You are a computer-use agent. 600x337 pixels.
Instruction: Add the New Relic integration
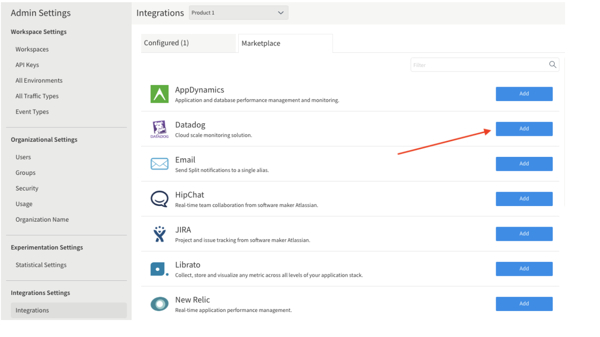(524, 303)
